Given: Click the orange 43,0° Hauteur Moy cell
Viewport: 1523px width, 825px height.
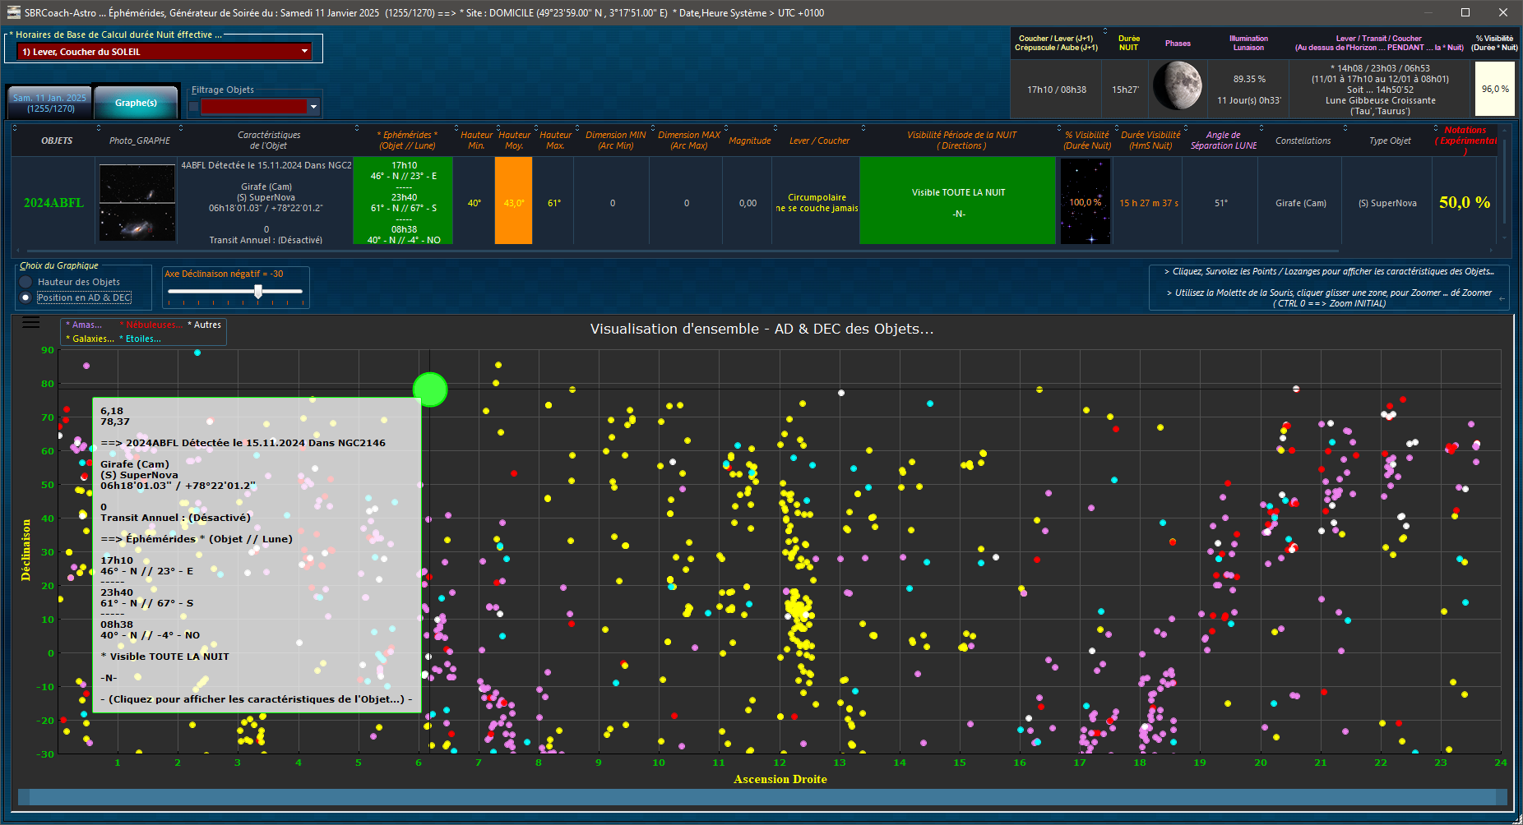Looking at the screenshot, I should pyautogui.click(x=513, y=201).
